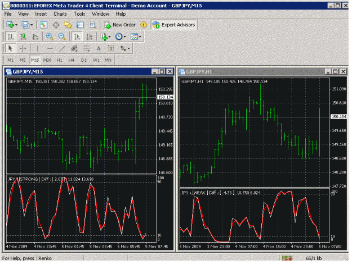352x264 pixels.
Task: Select the W1 timeframe
Action: (x=96, y=60)
